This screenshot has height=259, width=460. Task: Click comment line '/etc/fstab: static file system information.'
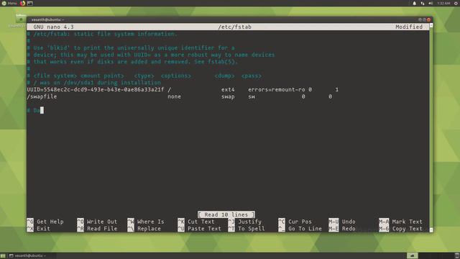click(x=102, y=34)
